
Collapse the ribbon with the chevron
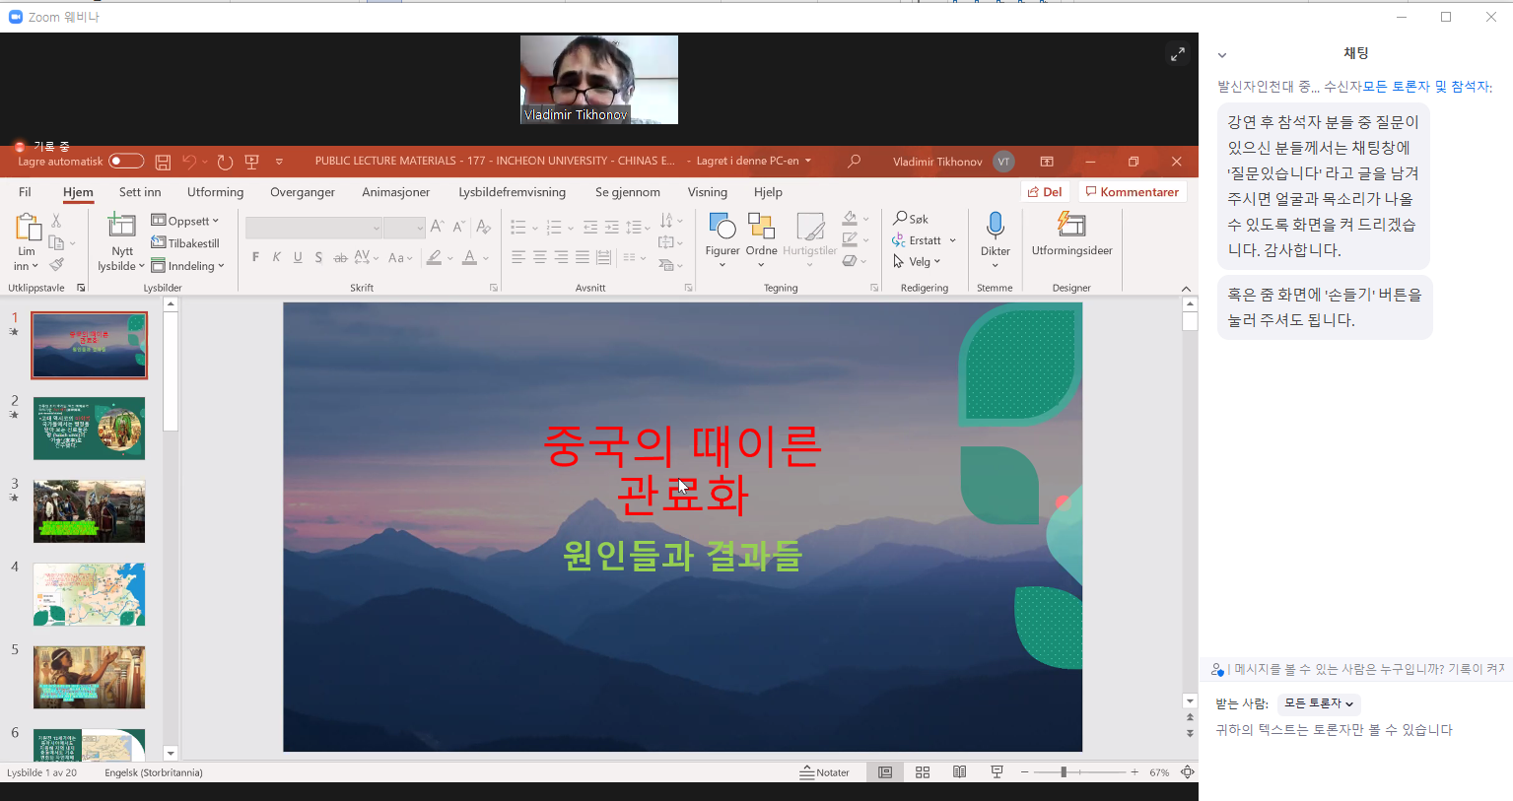(x=1186, y=289)
